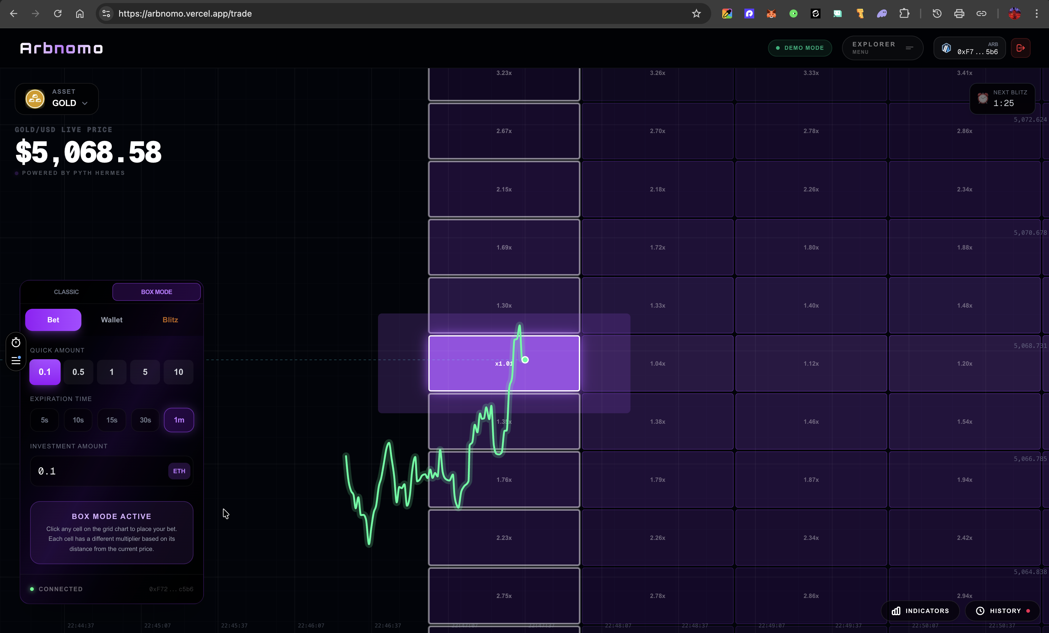Click the 2.15x multiplier grid cell
The image size is (1049, 633).
[x=504, y=189]
